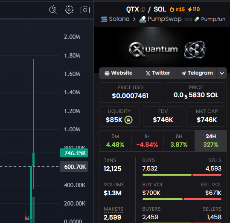This screenshot has height=223, width=230.
Task: Click the gray 600.70K crosshair label
Action: point(74,167)
